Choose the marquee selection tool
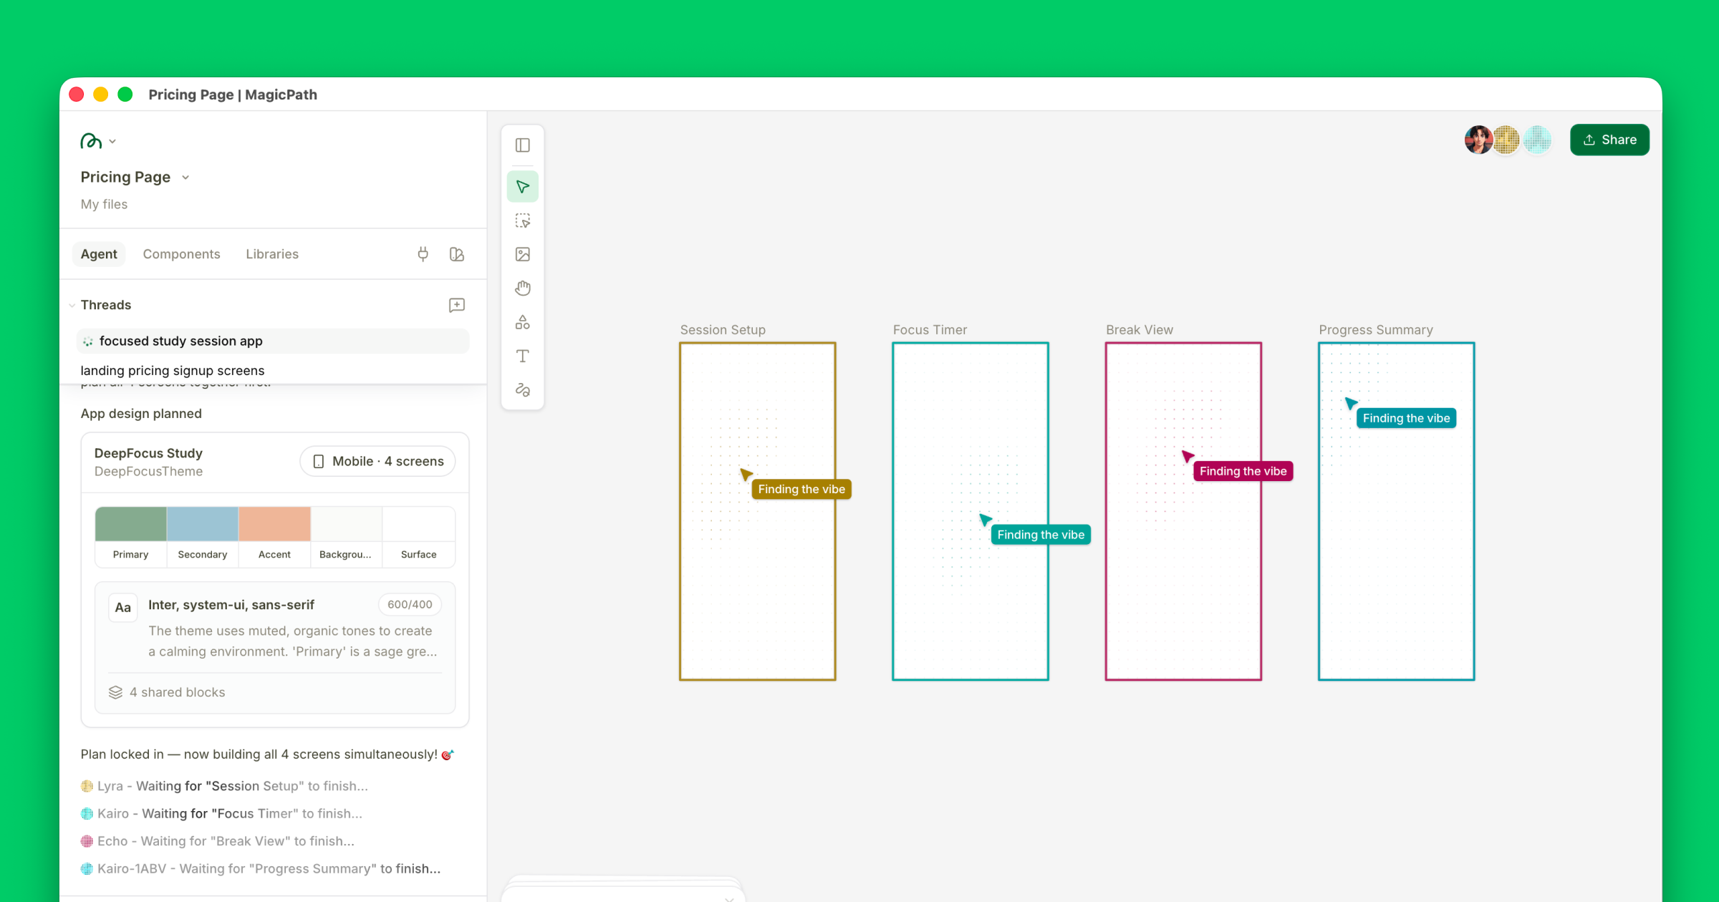The height and width of the screenshot is (902, 1719). click(523, 220)
